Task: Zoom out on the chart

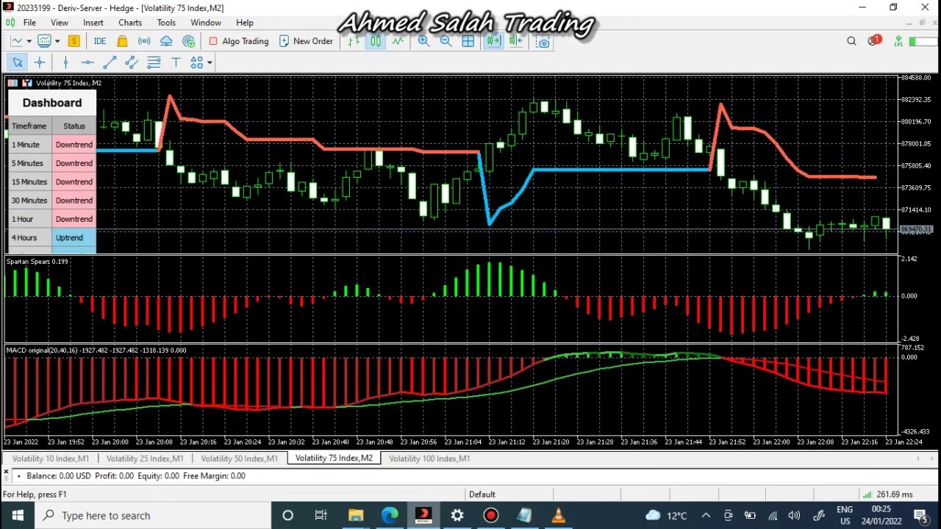Action: point(446,41)
